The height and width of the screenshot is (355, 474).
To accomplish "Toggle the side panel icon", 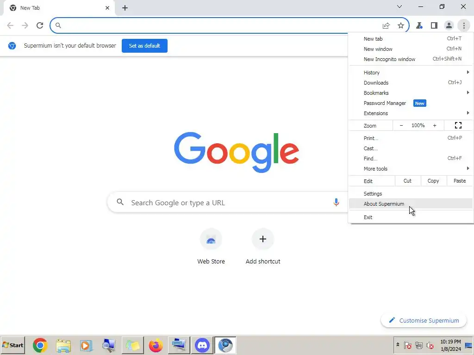I will 434,26.
